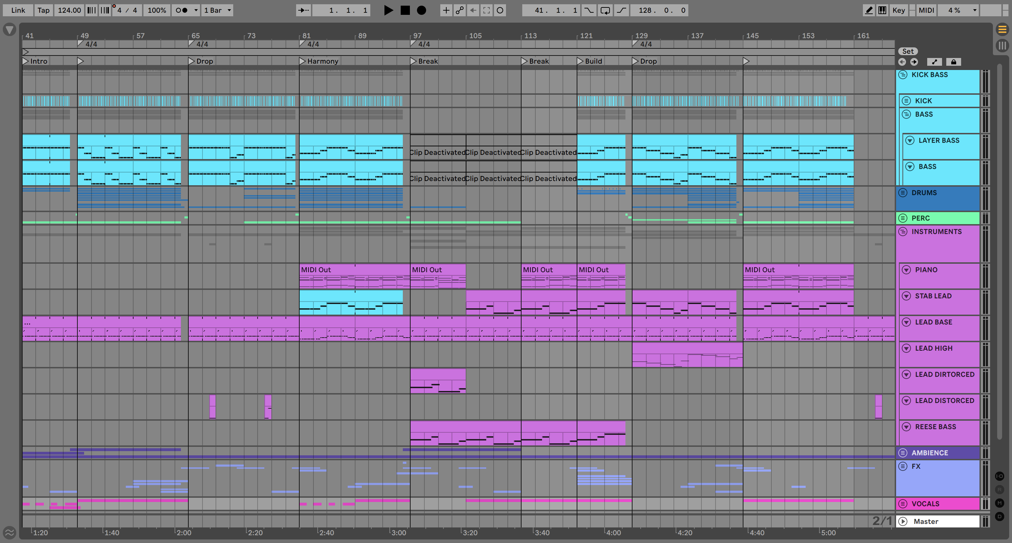Select the FX track title
1012x543 pixels.
coord(916,466)
